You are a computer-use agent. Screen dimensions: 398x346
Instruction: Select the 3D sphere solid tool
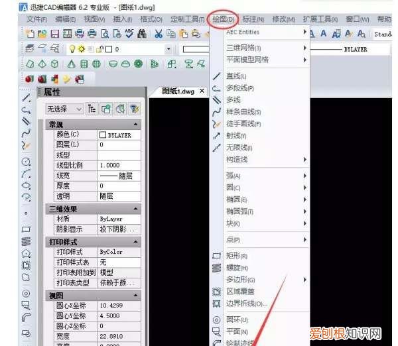pos(96,64)
